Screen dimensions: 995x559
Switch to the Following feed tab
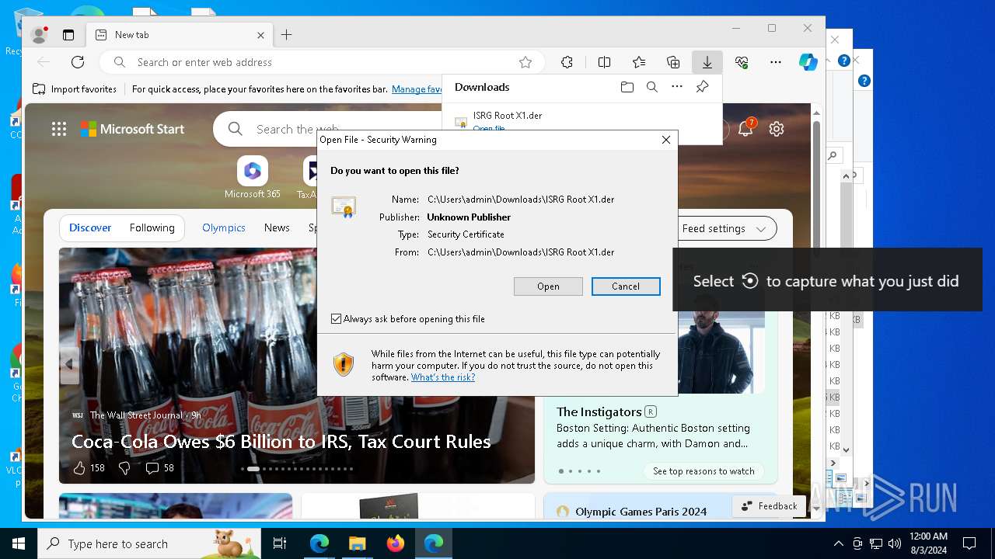(152, 227)
